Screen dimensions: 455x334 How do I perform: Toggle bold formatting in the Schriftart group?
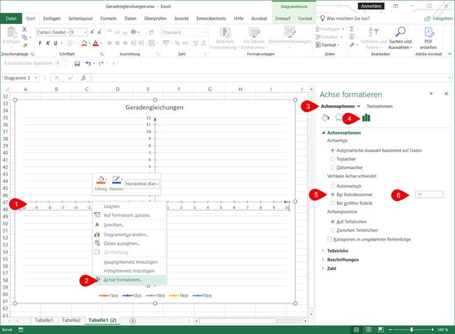(x=40, y=42)
